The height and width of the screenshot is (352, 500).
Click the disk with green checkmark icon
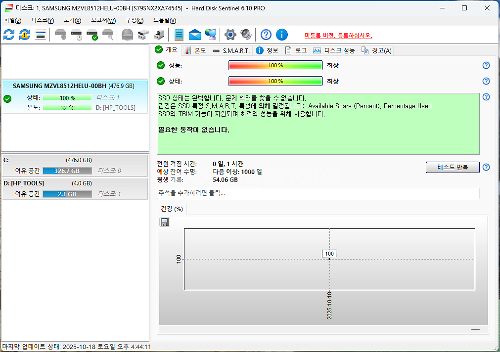[x=92, y=35]
